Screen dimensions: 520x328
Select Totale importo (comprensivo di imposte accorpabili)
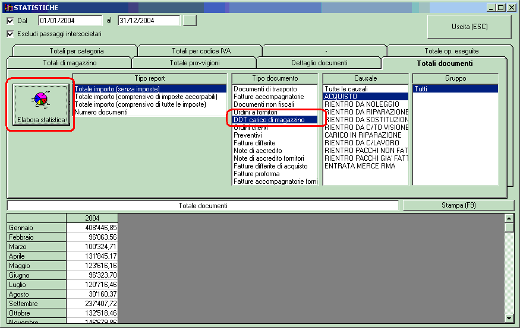point(150,97)
